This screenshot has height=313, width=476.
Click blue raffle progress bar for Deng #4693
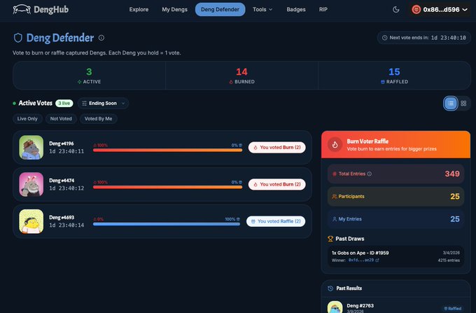point(167,224)
